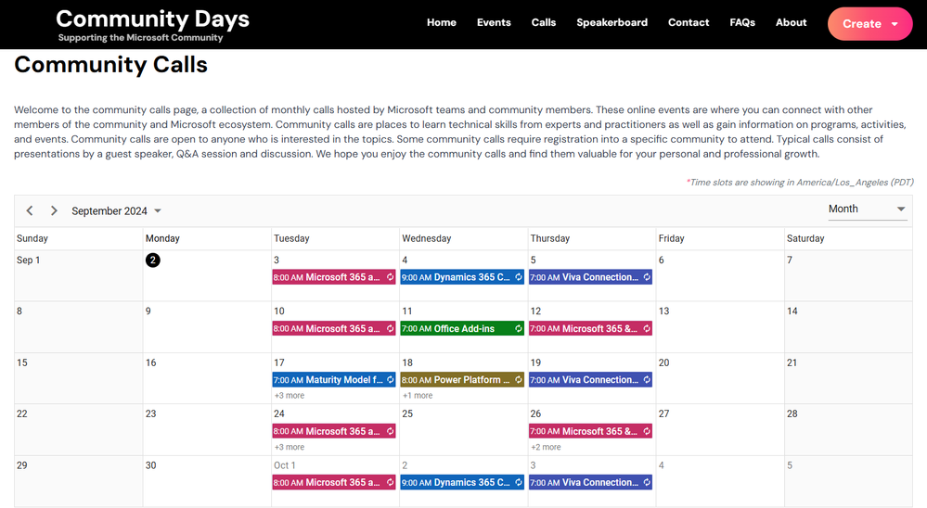Open the Contact menu item
Viewport: 927px width, 508px height.
click(689, 22)
